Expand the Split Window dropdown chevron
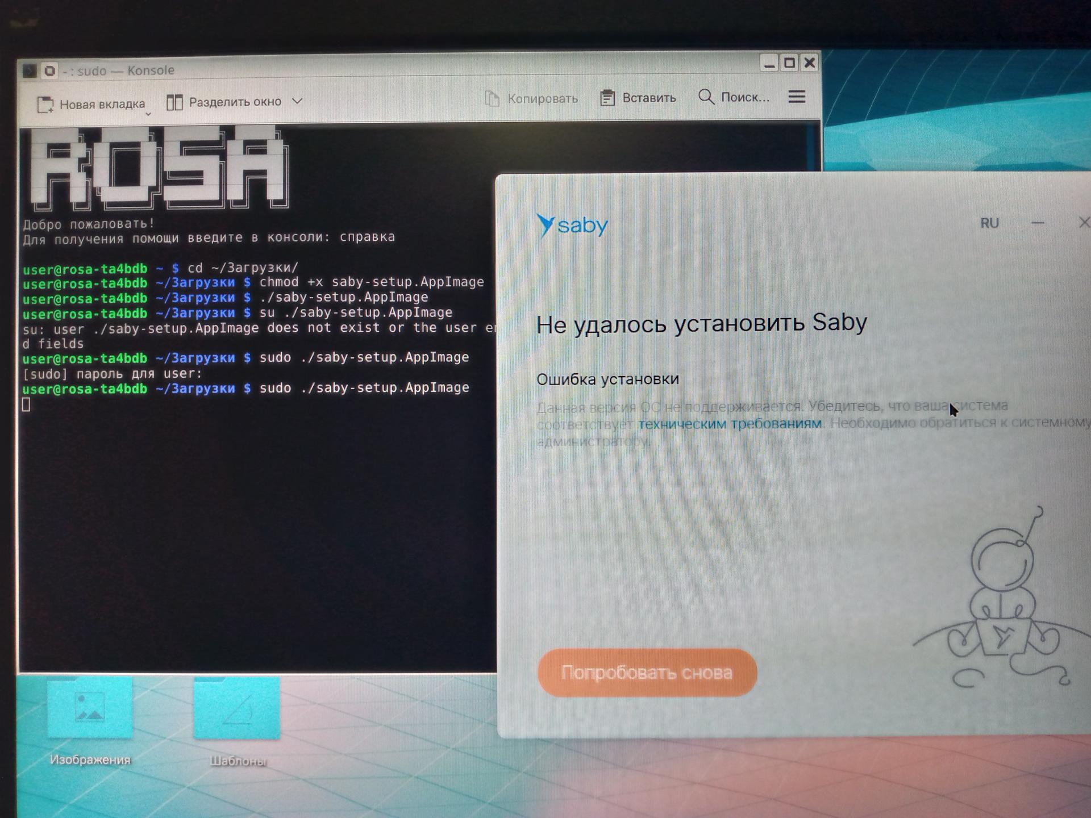The height and width of the screenshot is (818, 1091). (x=297, y=101)
